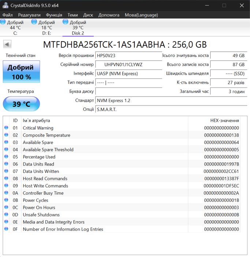The width and height of the screenshot is (250, 257).
Task: Click the firmware field HPS0V23
Action: [x=128, y=55]
